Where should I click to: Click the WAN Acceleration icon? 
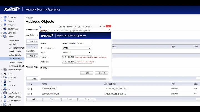(5, 101)
